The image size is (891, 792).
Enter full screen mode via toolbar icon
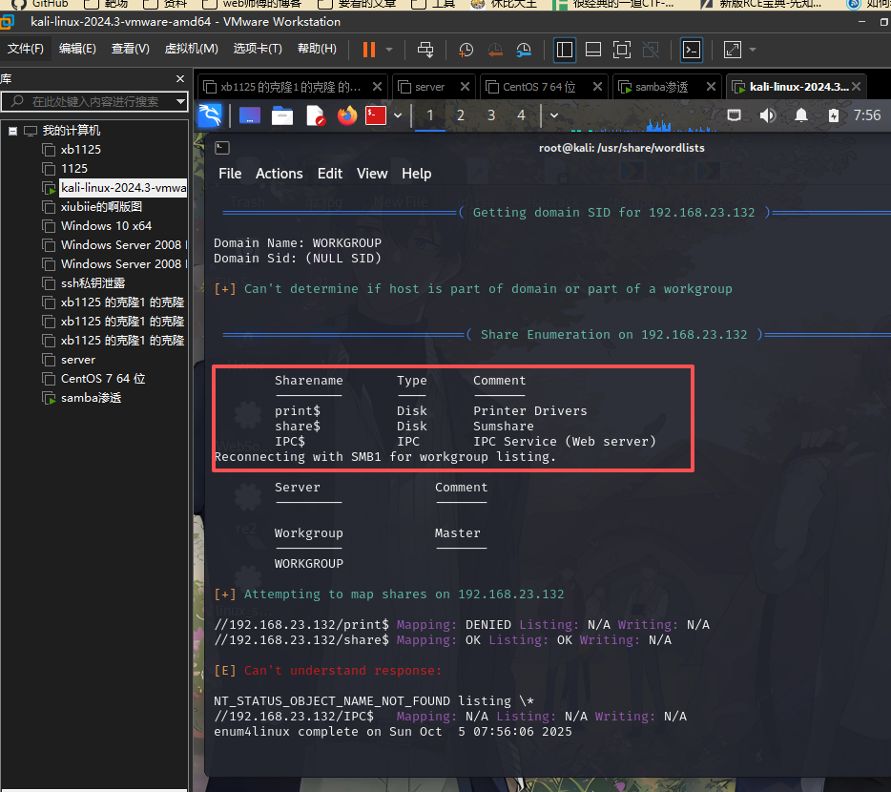pos(621,50)
